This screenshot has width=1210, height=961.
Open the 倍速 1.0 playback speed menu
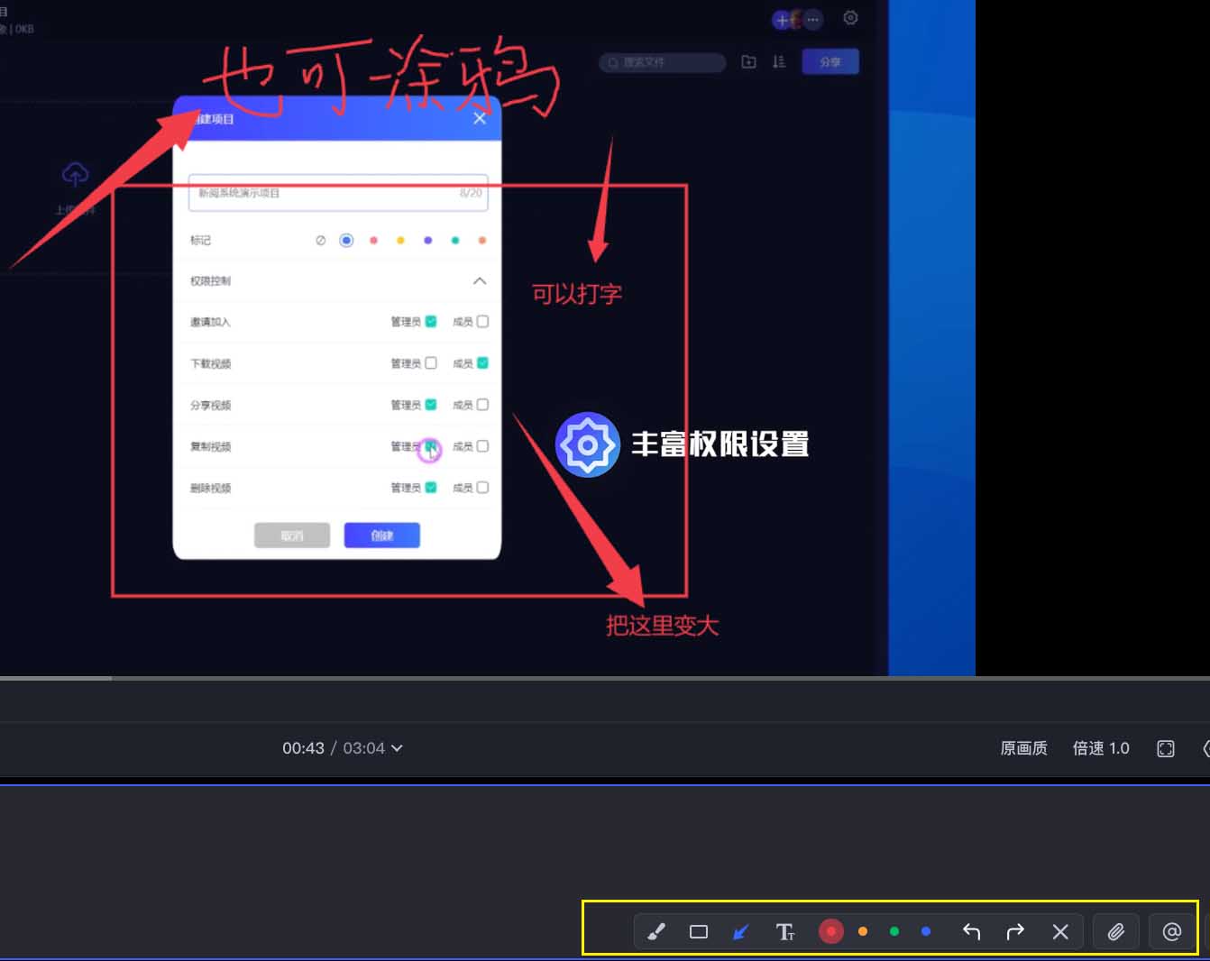1100,748
